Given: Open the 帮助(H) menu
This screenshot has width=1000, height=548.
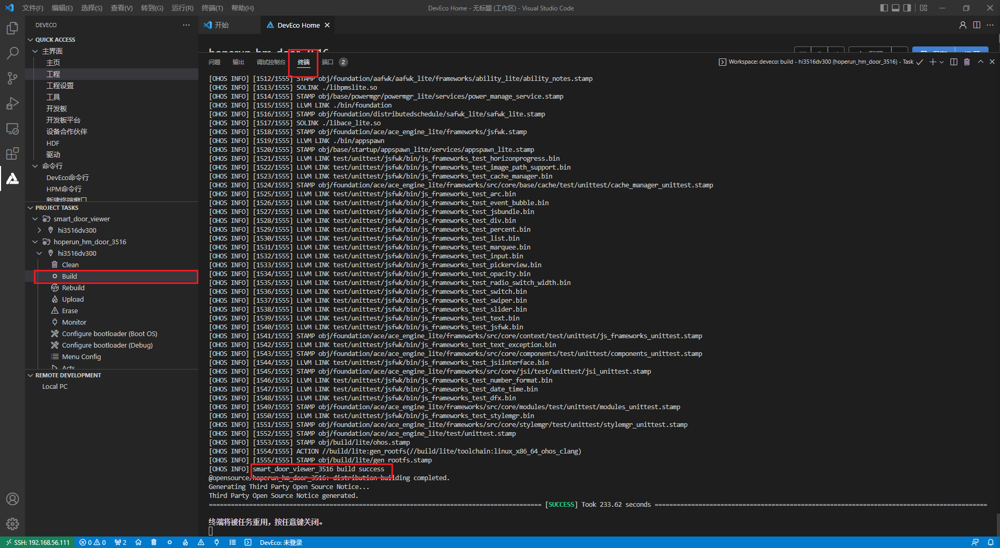Looking at the screenshot, I should pyautogui.click(x=243, y=8).
